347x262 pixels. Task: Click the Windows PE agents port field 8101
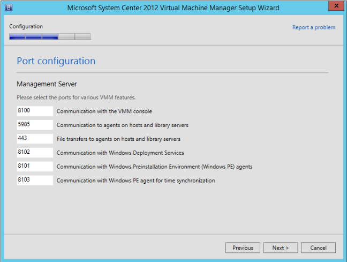pyautogui.click(x=35, y=167)
